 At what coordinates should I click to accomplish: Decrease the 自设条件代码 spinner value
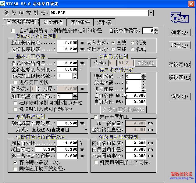(156, 32)
